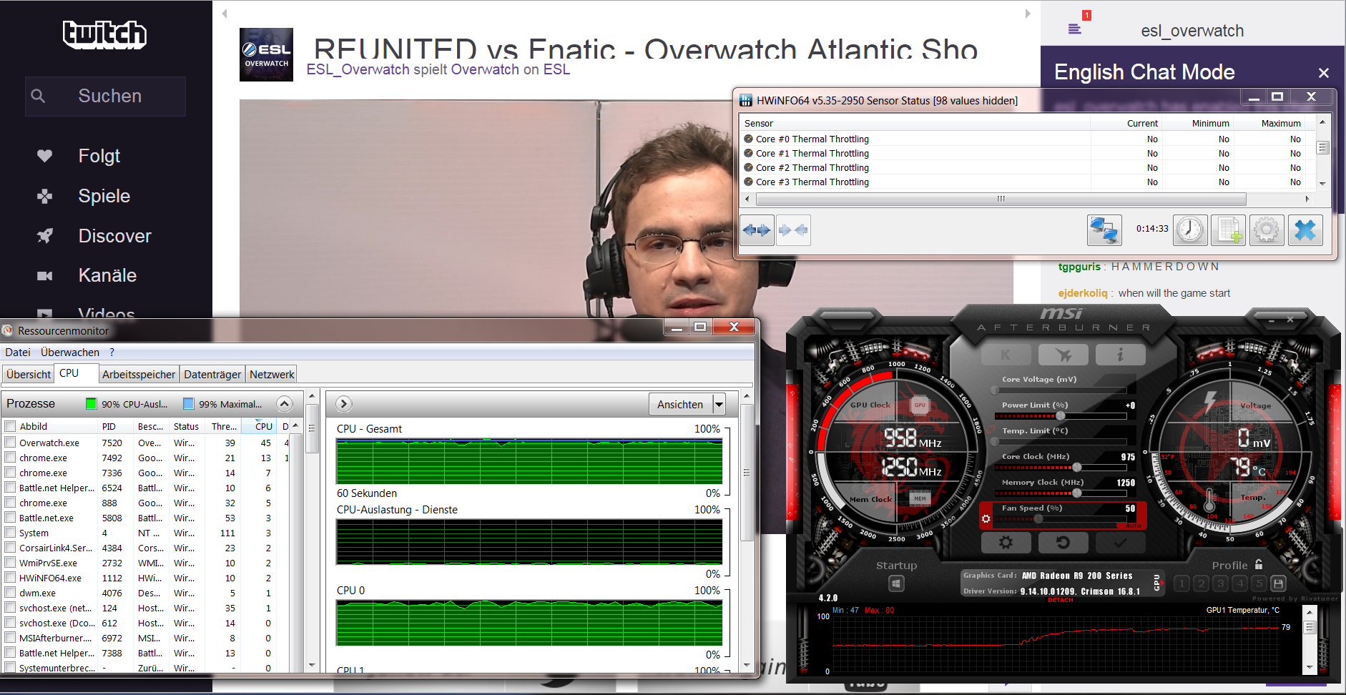
Task: Save profile with Afterburner floppy disk icon
Action: [1279, 583]
